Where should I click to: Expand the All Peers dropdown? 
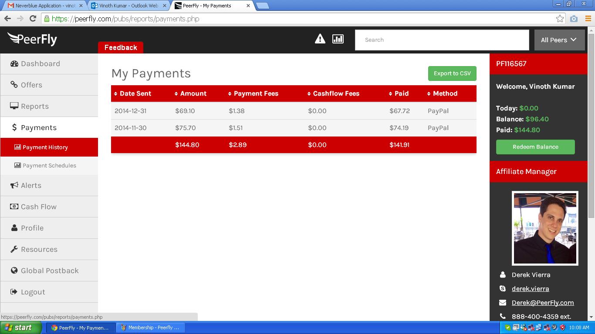[559, 40]
